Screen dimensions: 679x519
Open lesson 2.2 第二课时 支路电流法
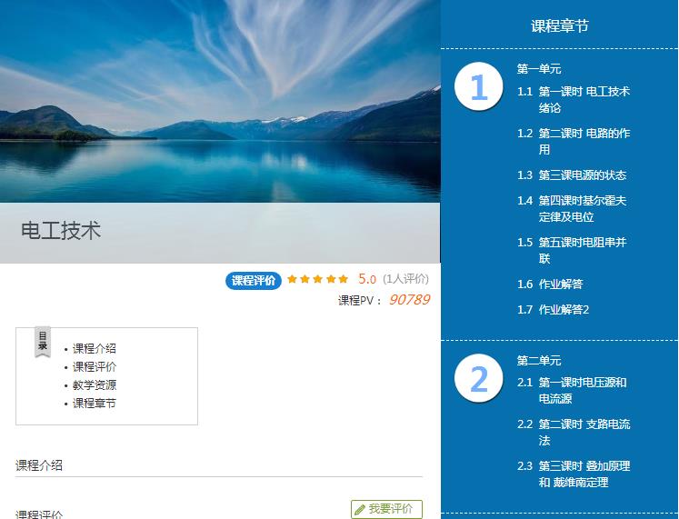(574, 432)
